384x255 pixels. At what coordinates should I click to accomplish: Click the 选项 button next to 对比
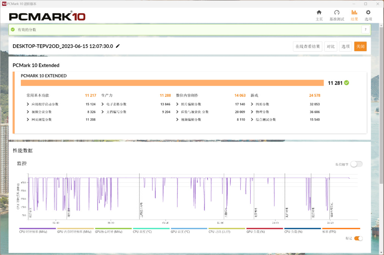(x=345, y=47)
